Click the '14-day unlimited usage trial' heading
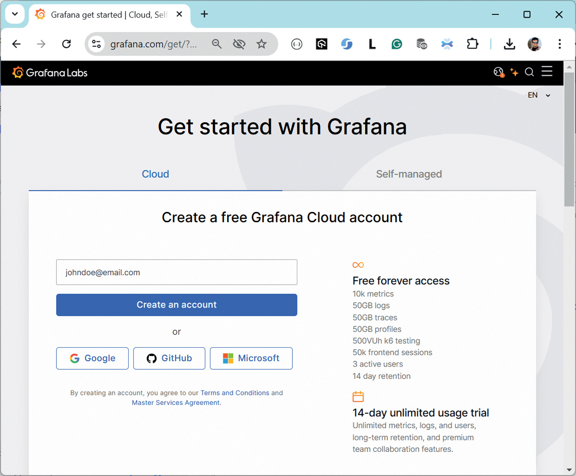This screenshot has width=576, height=476. tap(421, 413)
